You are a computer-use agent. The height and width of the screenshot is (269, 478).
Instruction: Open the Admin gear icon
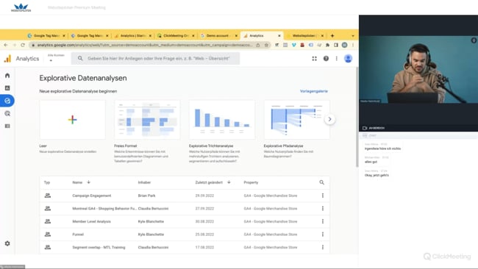point(7,243)
